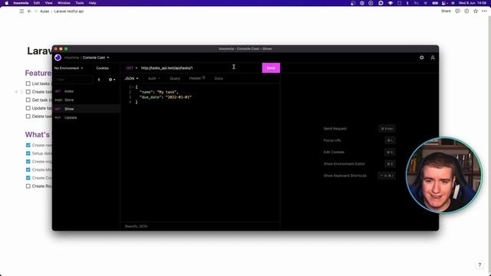The height and width of the screenshot is (276, 491).
Task: Select the GET Show request
Action: (x=86, y=109)
